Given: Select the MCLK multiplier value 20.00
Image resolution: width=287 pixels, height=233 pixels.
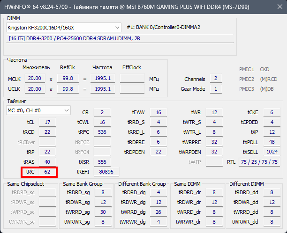Looking at the screenshot, I should pyautogui.click(x=35, y=78).
